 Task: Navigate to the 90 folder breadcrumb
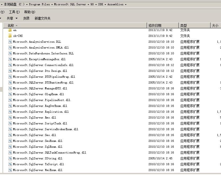point(92,4)
